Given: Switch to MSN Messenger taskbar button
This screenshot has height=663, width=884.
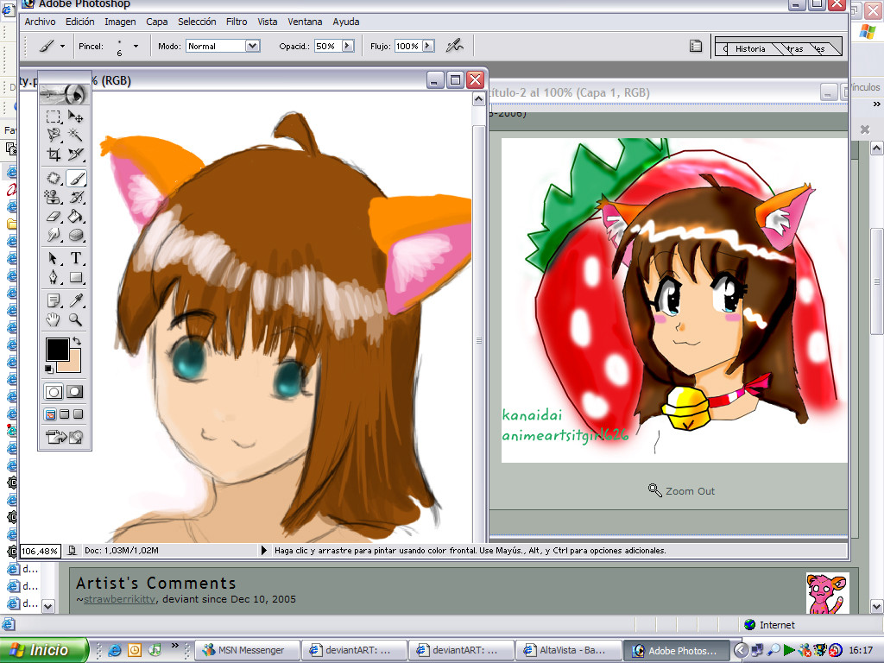Looking at the screenshot, I should tap(246, 650).
